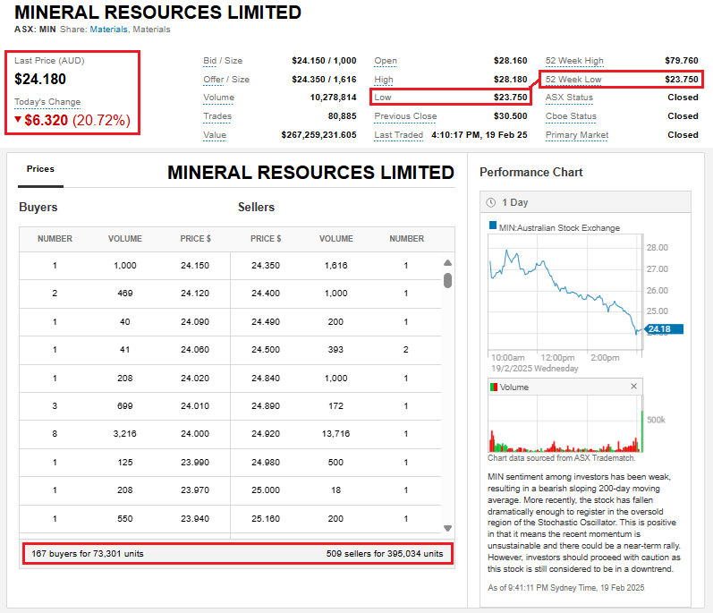The image size is (713, 613).
Task: Open the second Materials industry link
Action: click(x=151, y=30)
